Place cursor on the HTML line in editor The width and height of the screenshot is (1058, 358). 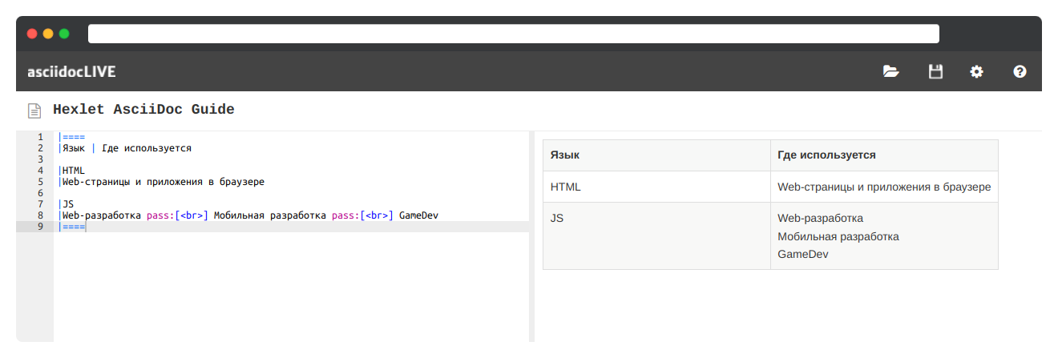coord(74,171)
